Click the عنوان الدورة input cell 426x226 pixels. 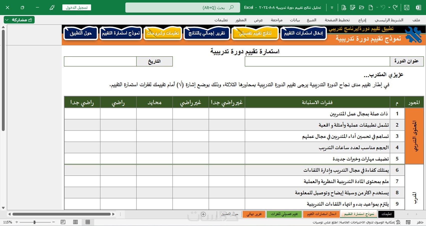click(317, 61)
